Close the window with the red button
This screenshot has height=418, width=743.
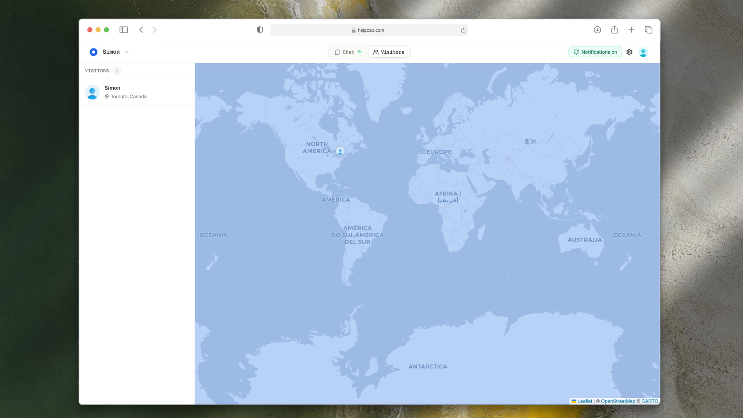point(90,30)
